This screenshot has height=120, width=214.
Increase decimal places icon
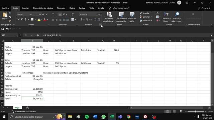[x=95, y=20]
